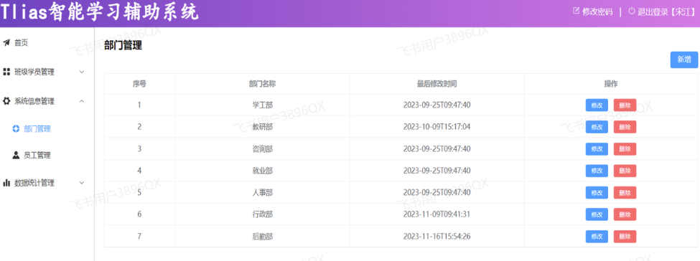The width and height of the screenshot is (700, 261).
Task: Click 修改 for 后勤部 row
Action: (x=597, y=237)
